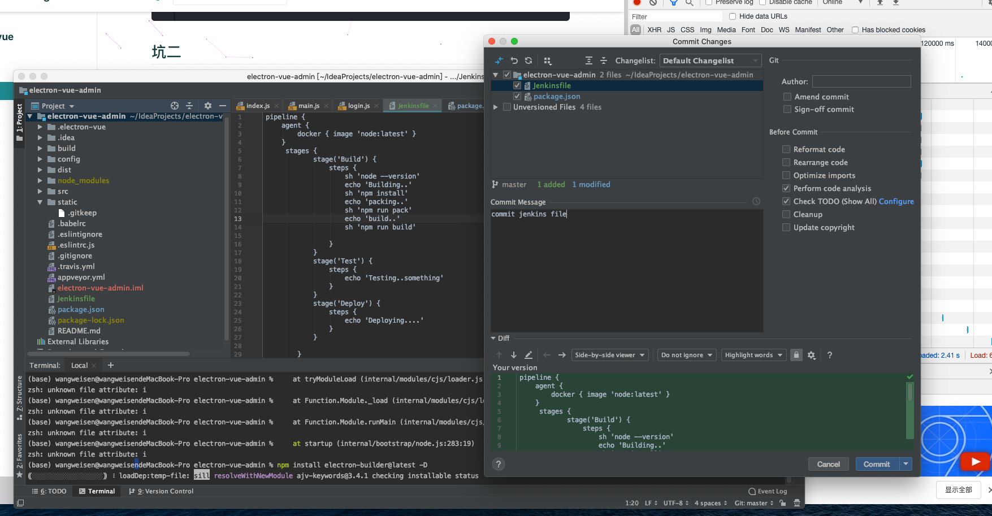Open Side-by-side viewer dropdown

coord(610,355)
